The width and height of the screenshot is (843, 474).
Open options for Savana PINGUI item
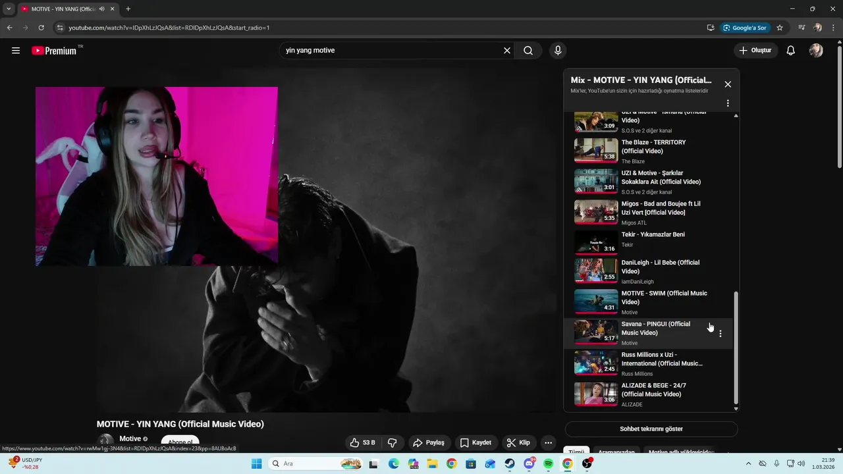pos(720,334)
